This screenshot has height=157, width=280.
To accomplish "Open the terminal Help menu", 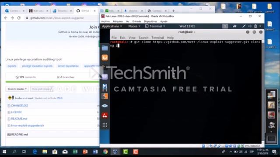I will (170, 38).
